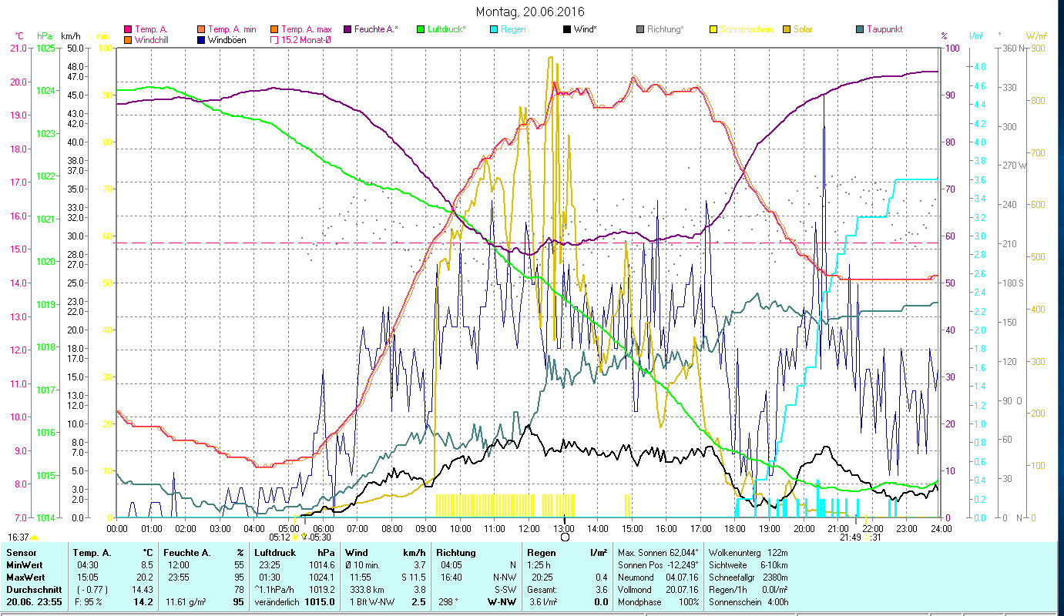Click the average temperature value 14.43
The width and height of the screenshot is (1064, 616).
point(143,590)
